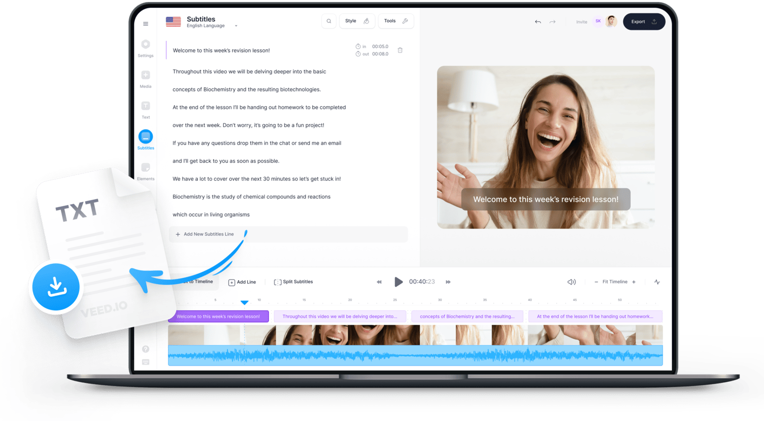The height and width of the screenshot is (421, 764).
Task: Select the 'Welcome to this week's revision lesson!' timeline clip
Action: tap(219, 316)
